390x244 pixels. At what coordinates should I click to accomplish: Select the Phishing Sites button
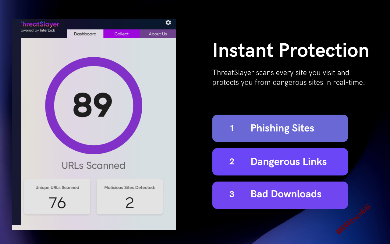coord(280,128)
